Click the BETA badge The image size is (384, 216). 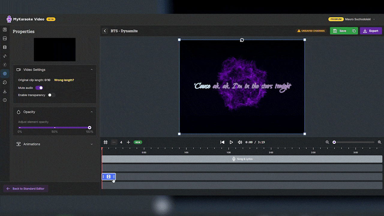pos(51,19)
